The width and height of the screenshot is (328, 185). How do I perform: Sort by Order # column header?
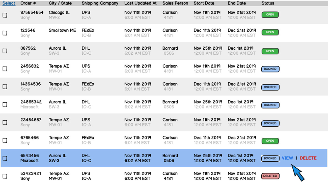point(28,3)
